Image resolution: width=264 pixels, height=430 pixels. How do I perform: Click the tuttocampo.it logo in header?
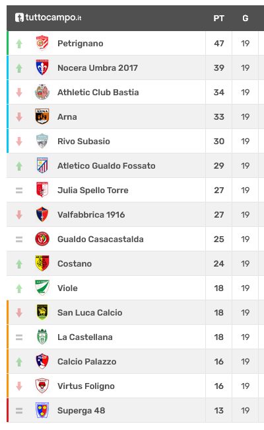(48, 18)
